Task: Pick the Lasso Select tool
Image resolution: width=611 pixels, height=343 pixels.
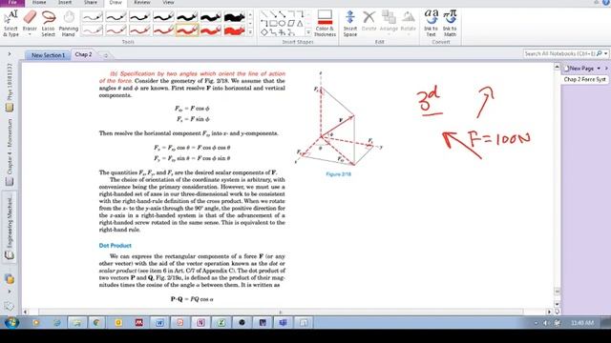Action: tap(49, 23)
